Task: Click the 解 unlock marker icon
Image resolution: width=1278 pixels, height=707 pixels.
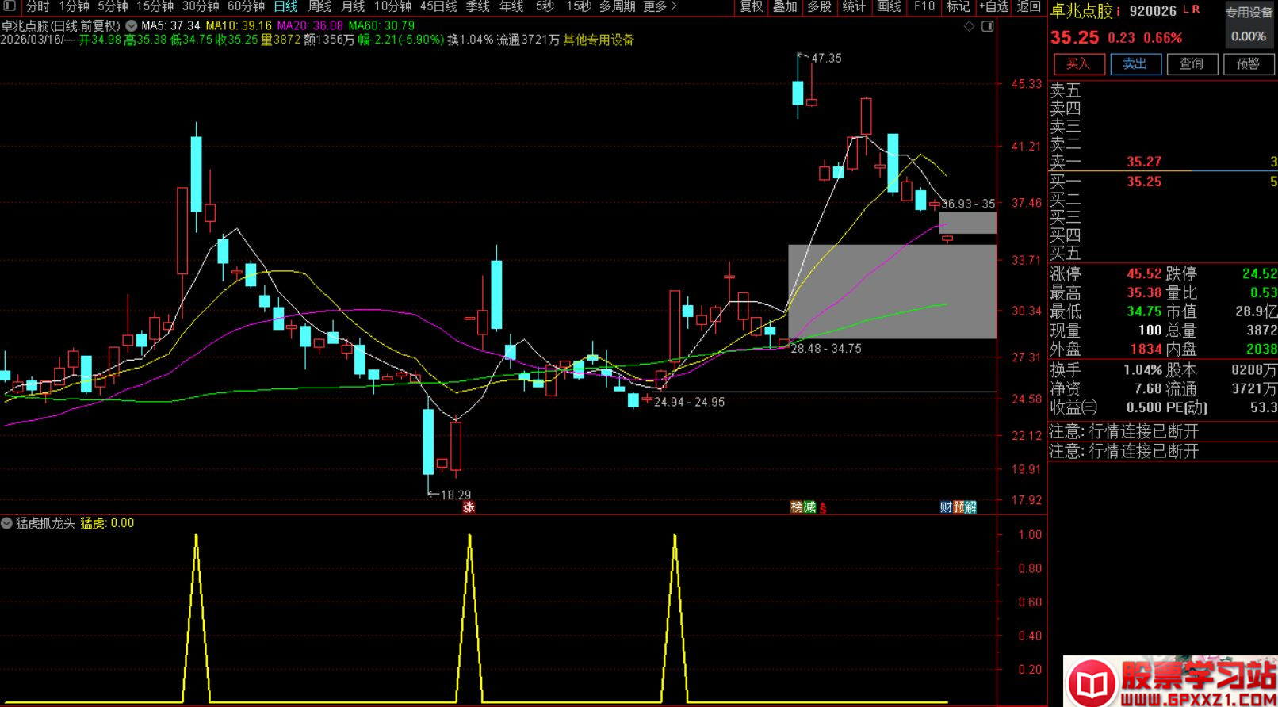Action: (971, 507)
